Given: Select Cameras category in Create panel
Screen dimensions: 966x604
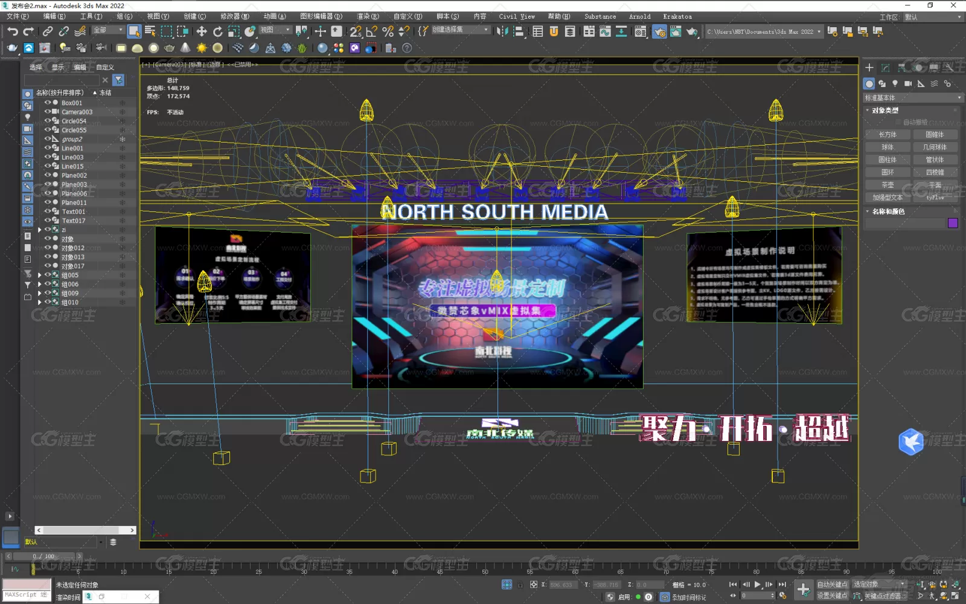Looking at the screenshot, I should 908,84.
